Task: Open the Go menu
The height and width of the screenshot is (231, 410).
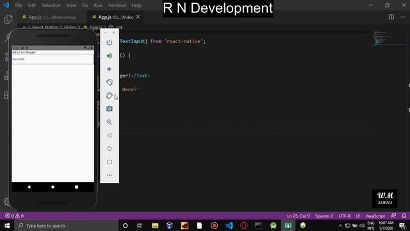Action: (85, 5)
